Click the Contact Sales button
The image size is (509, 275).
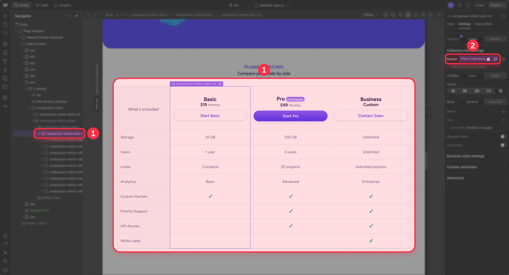point(371,116)
